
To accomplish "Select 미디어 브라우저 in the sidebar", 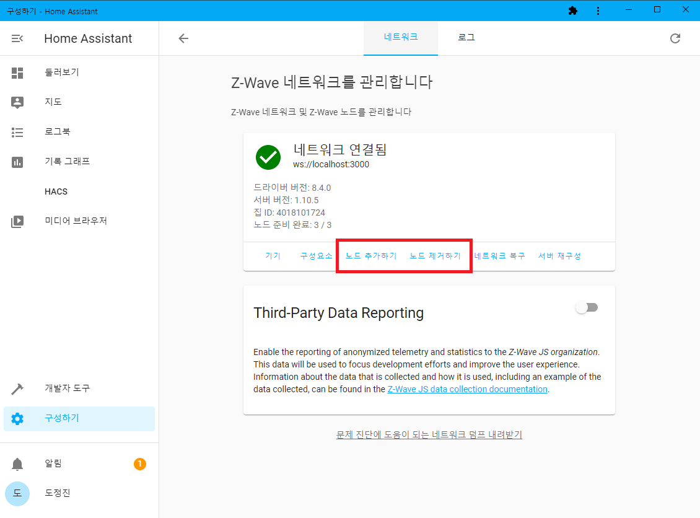I will pyautogui.click(x=79, y=221).
